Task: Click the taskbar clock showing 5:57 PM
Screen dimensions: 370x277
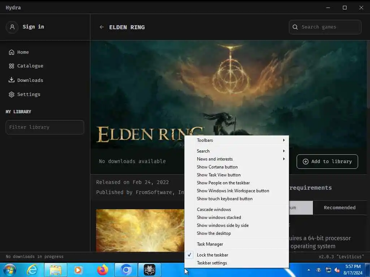Action: click(x=353, y=270)
